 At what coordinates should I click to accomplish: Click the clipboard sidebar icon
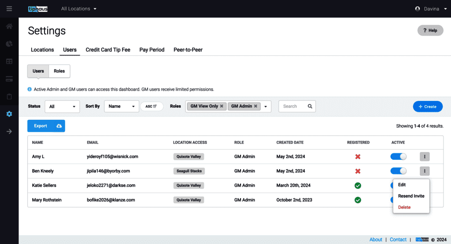click(9, 96)
